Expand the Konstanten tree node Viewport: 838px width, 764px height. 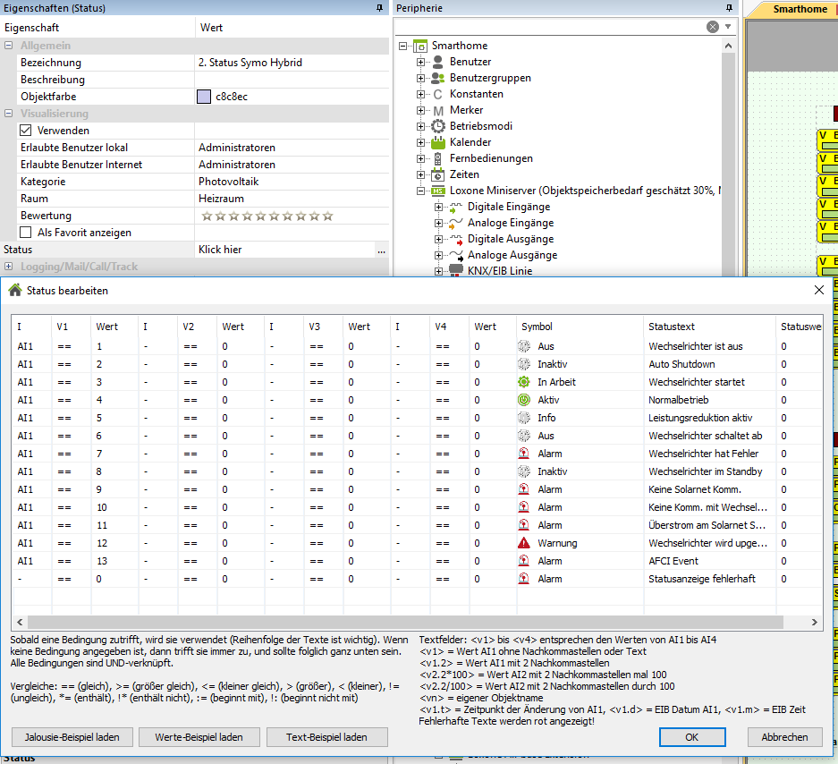[420, 94]
